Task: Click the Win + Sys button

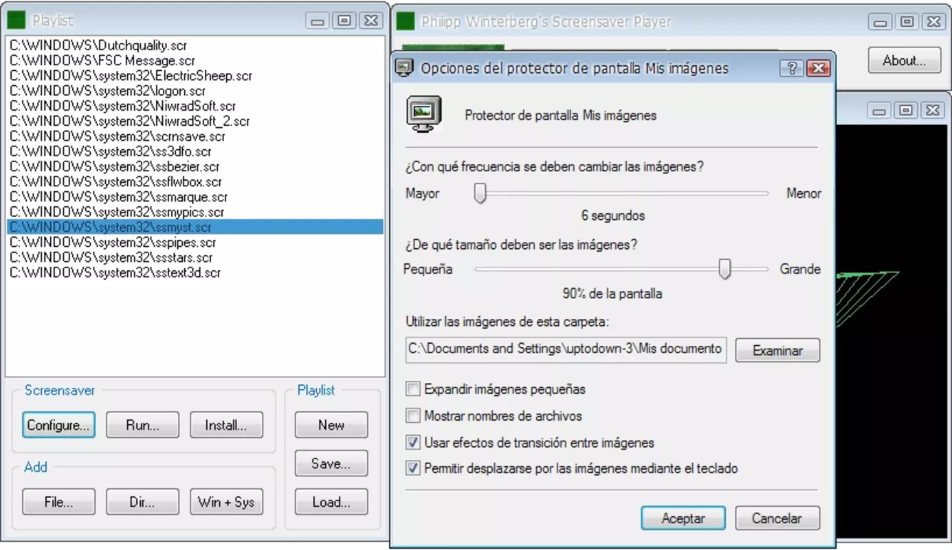Action: coord(226,502)
